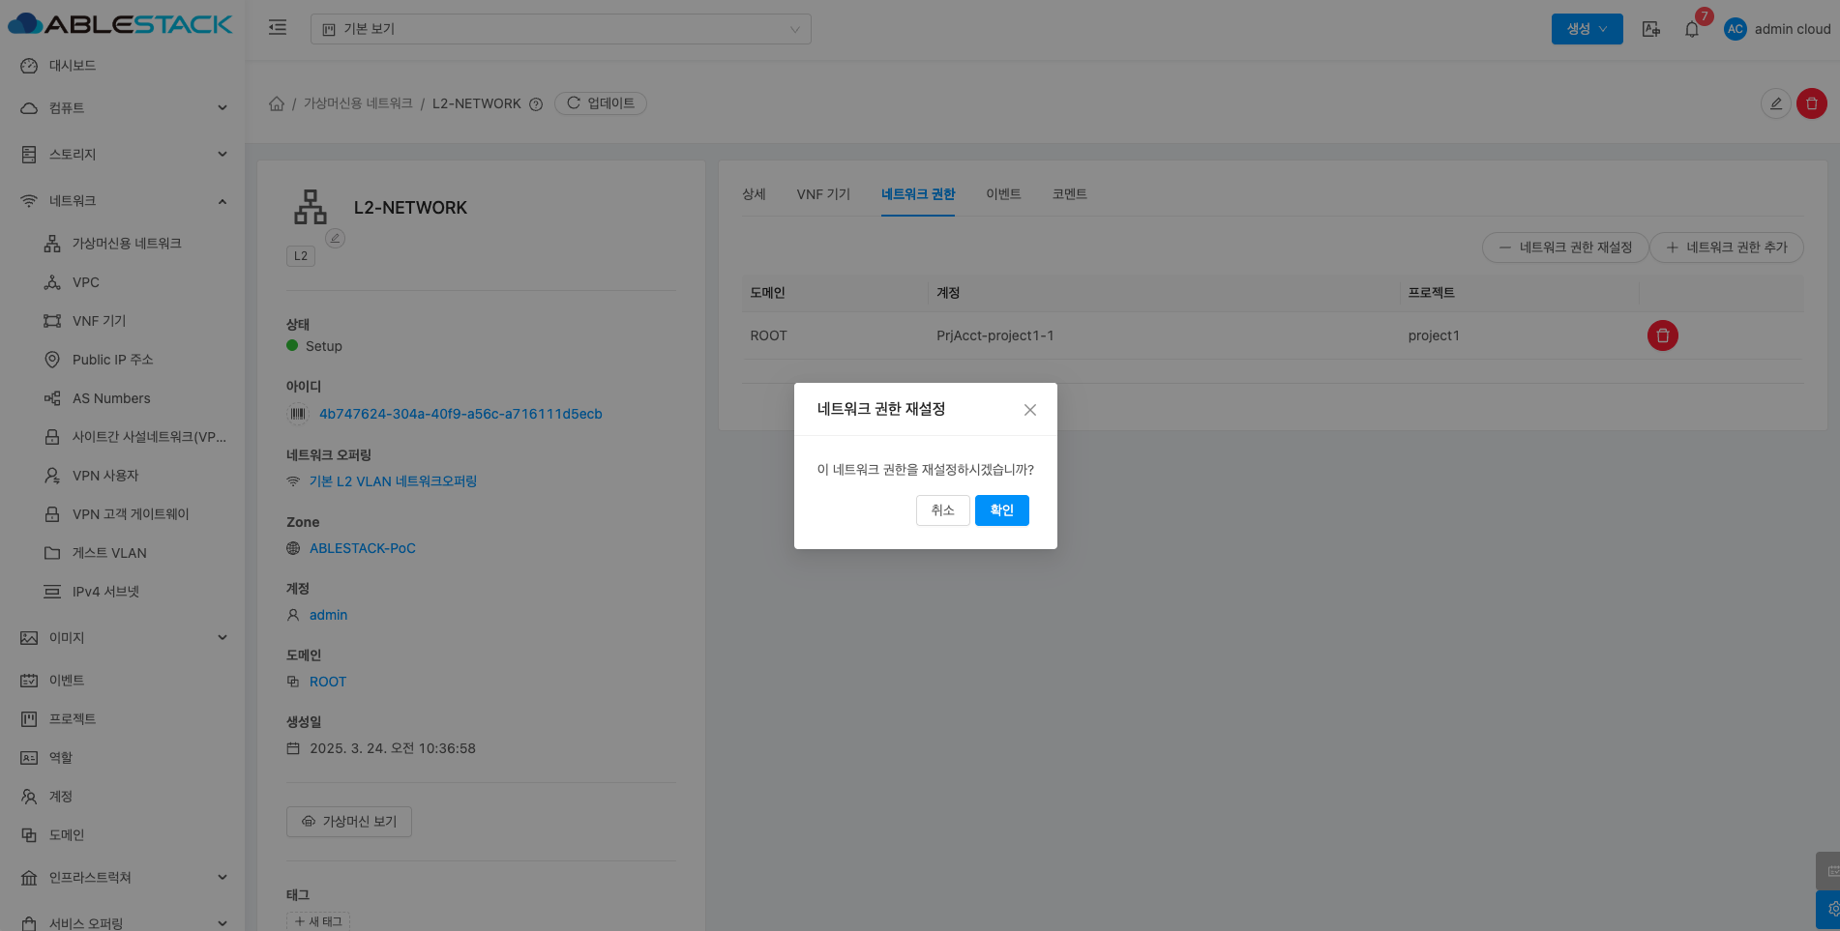Click the 가상머신 보기 button
This screenshot has width=1840, height=931.
(349, 822)
